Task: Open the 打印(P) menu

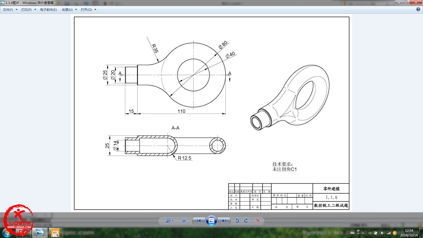Action: (26, 10)
